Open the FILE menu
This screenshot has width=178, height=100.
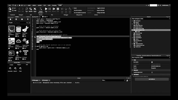[x=10, y=5]
